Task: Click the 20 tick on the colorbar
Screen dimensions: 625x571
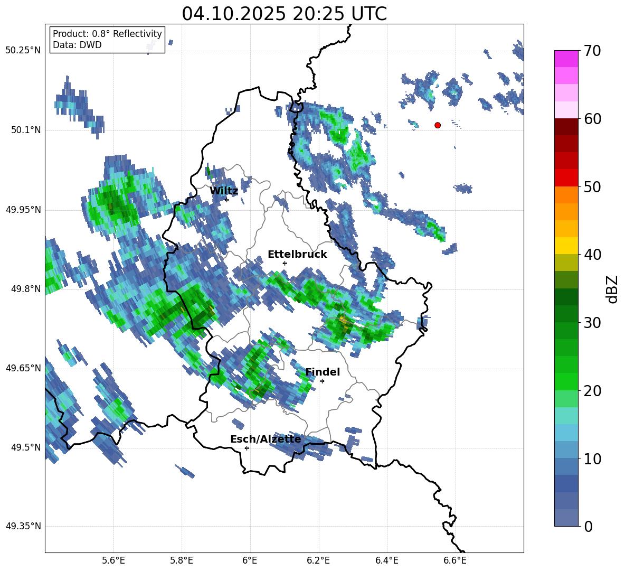Action: pos(592,391)
